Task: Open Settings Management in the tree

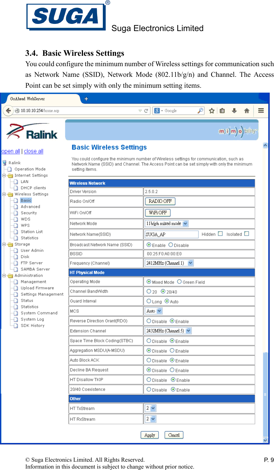Action: tap(42, 295)
